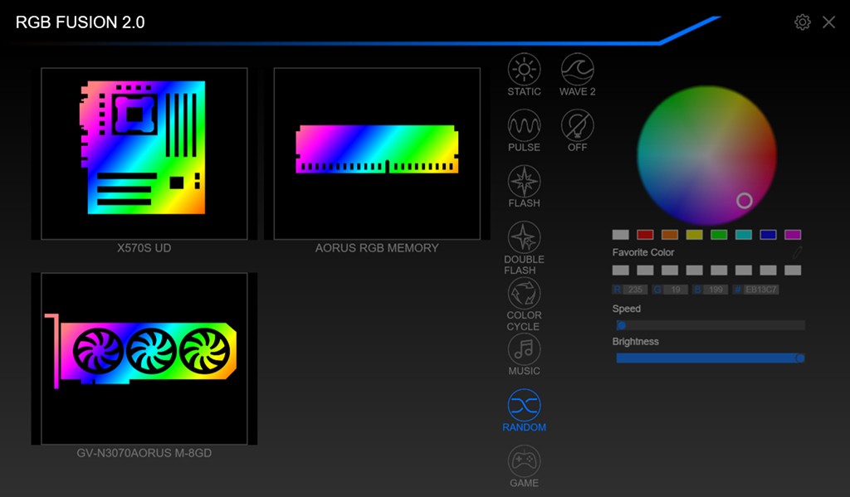The image size is (850, 497).
Task: Click the Brightness slider bar
Action: pos(710,358)
